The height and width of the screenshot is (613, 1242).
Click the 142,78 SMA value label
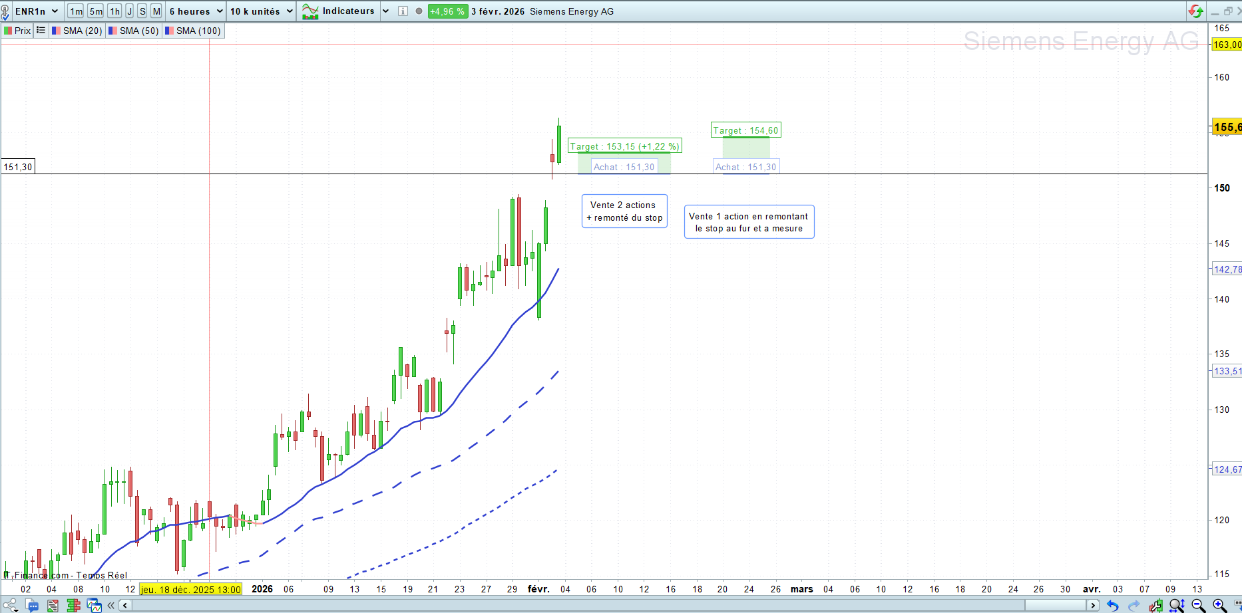[1227, 269]
